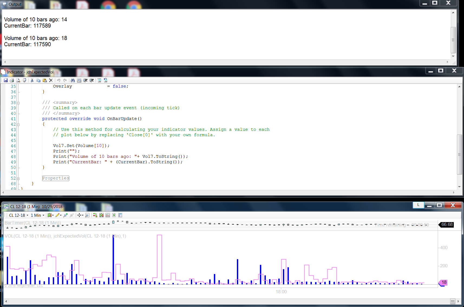Click the 18:00 time axis label

click(281, 292)
